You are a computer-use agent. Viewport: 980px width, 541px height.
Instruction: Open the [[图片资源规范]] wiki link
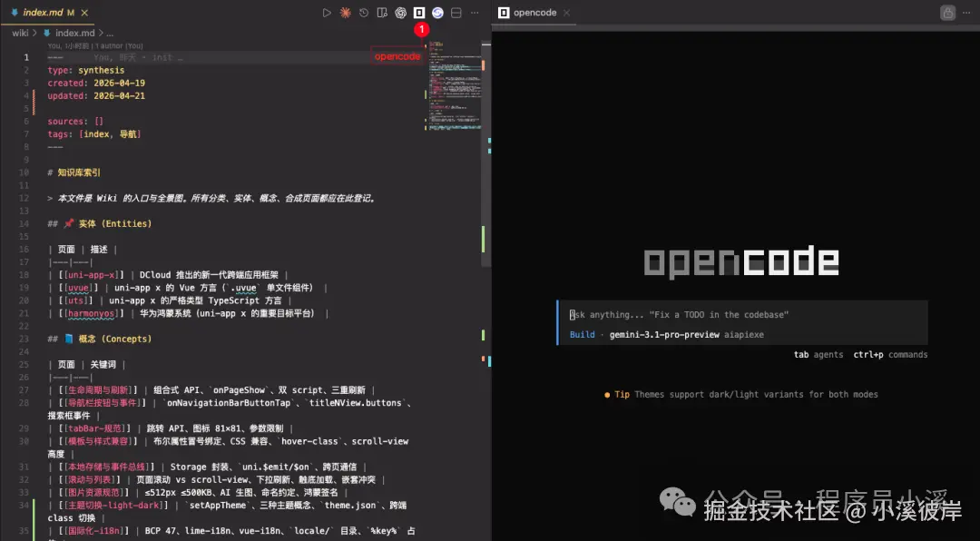point(94,492)
